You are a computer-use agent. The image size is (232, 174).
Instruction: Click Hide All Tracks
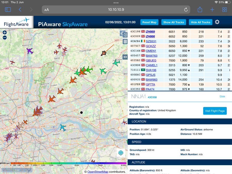[x=201, y=22]
